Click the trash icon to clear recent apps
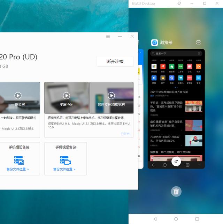Screen dimensions: 223x224 tap(176, 192)
